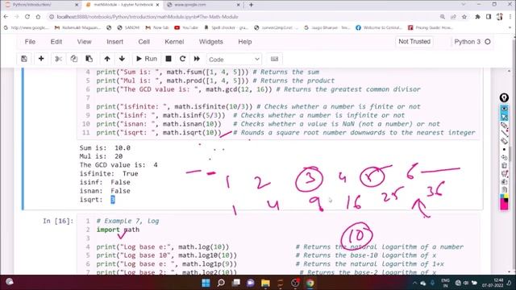Image resolution: width=516 pixels, height=290 pixels.
Task: Show hidden system tray icons chevron
Action: [x=414, y=283]
